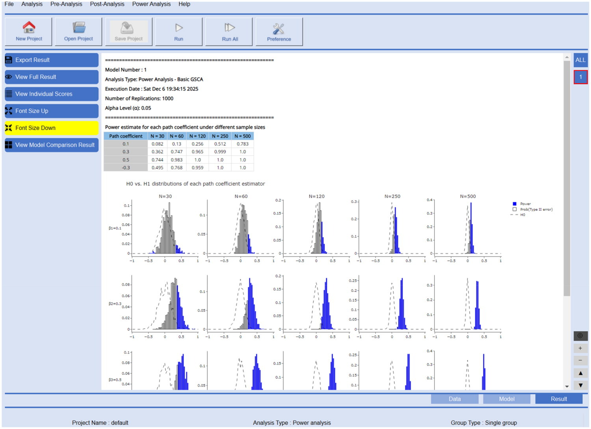Click the Save Project toolbar button
The width and height of the screenshot is (591, 429).
(128, 32)
